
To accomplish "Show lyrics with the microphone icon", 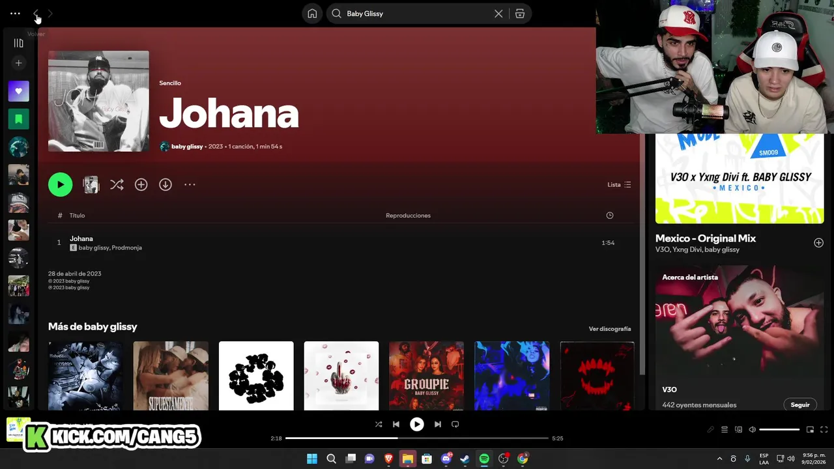I will pos(711,430).
